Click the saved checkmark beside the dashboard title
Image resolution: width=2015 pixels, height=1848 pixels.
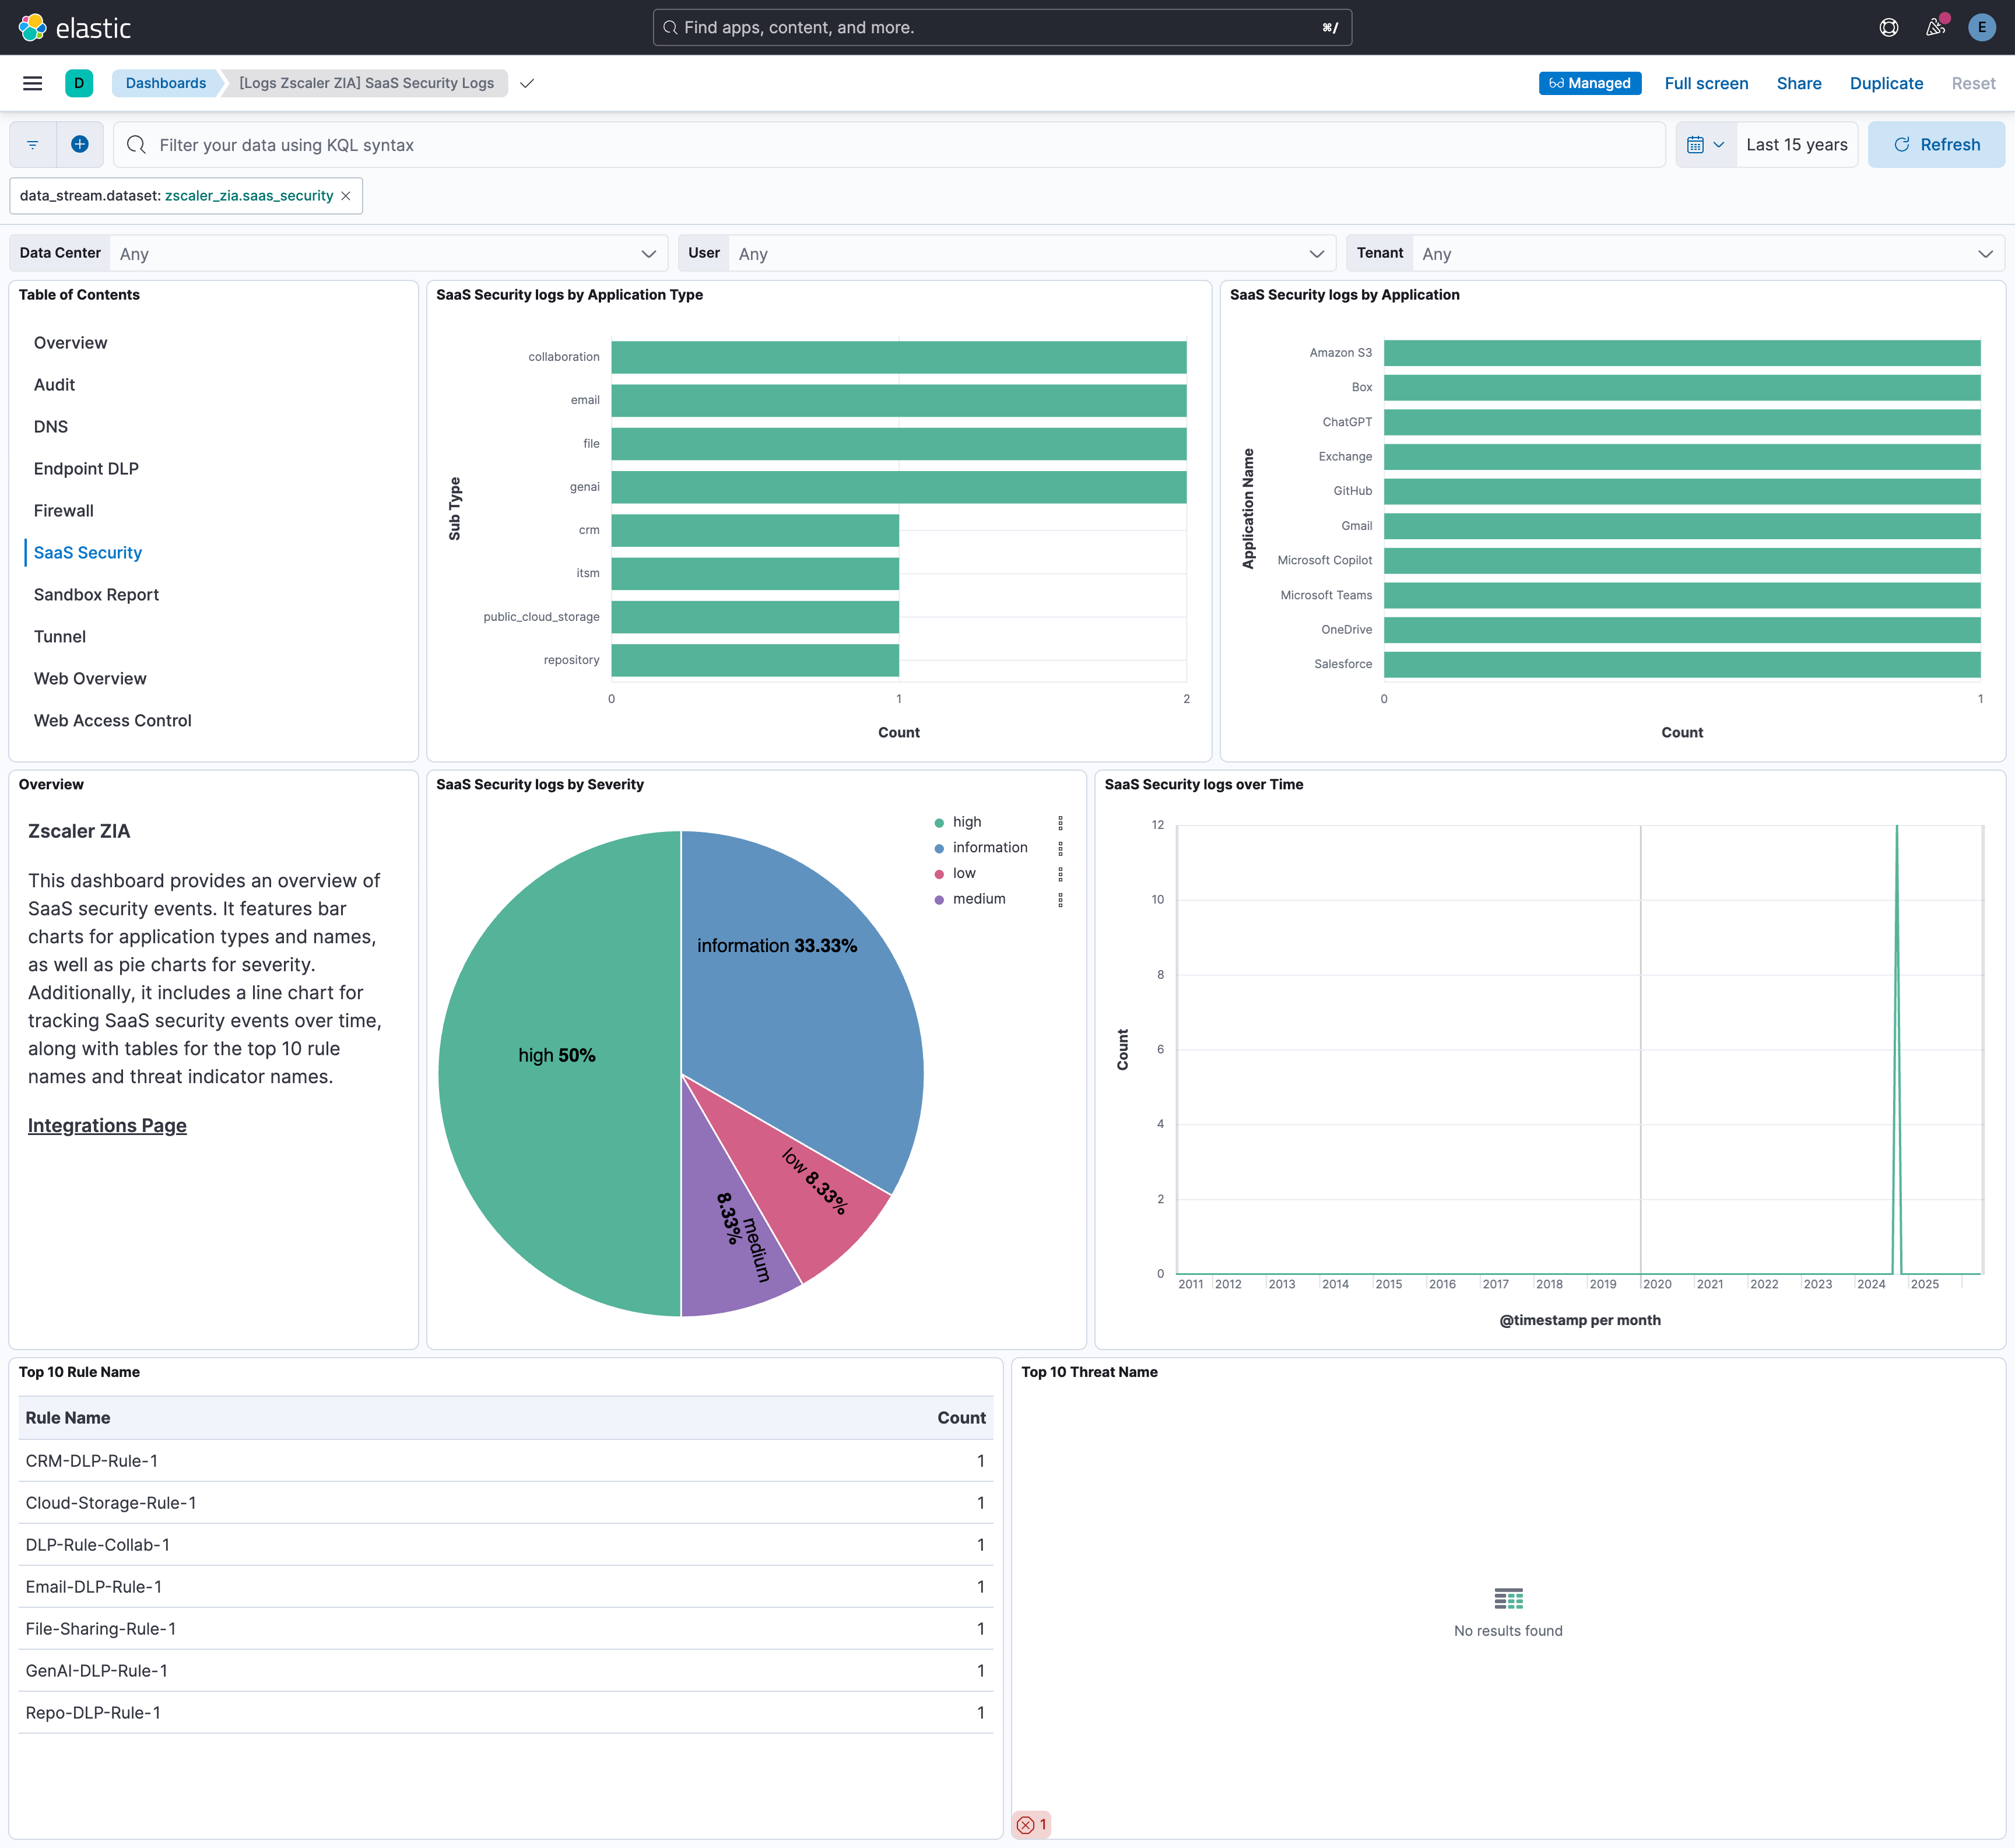click(527, 83)
